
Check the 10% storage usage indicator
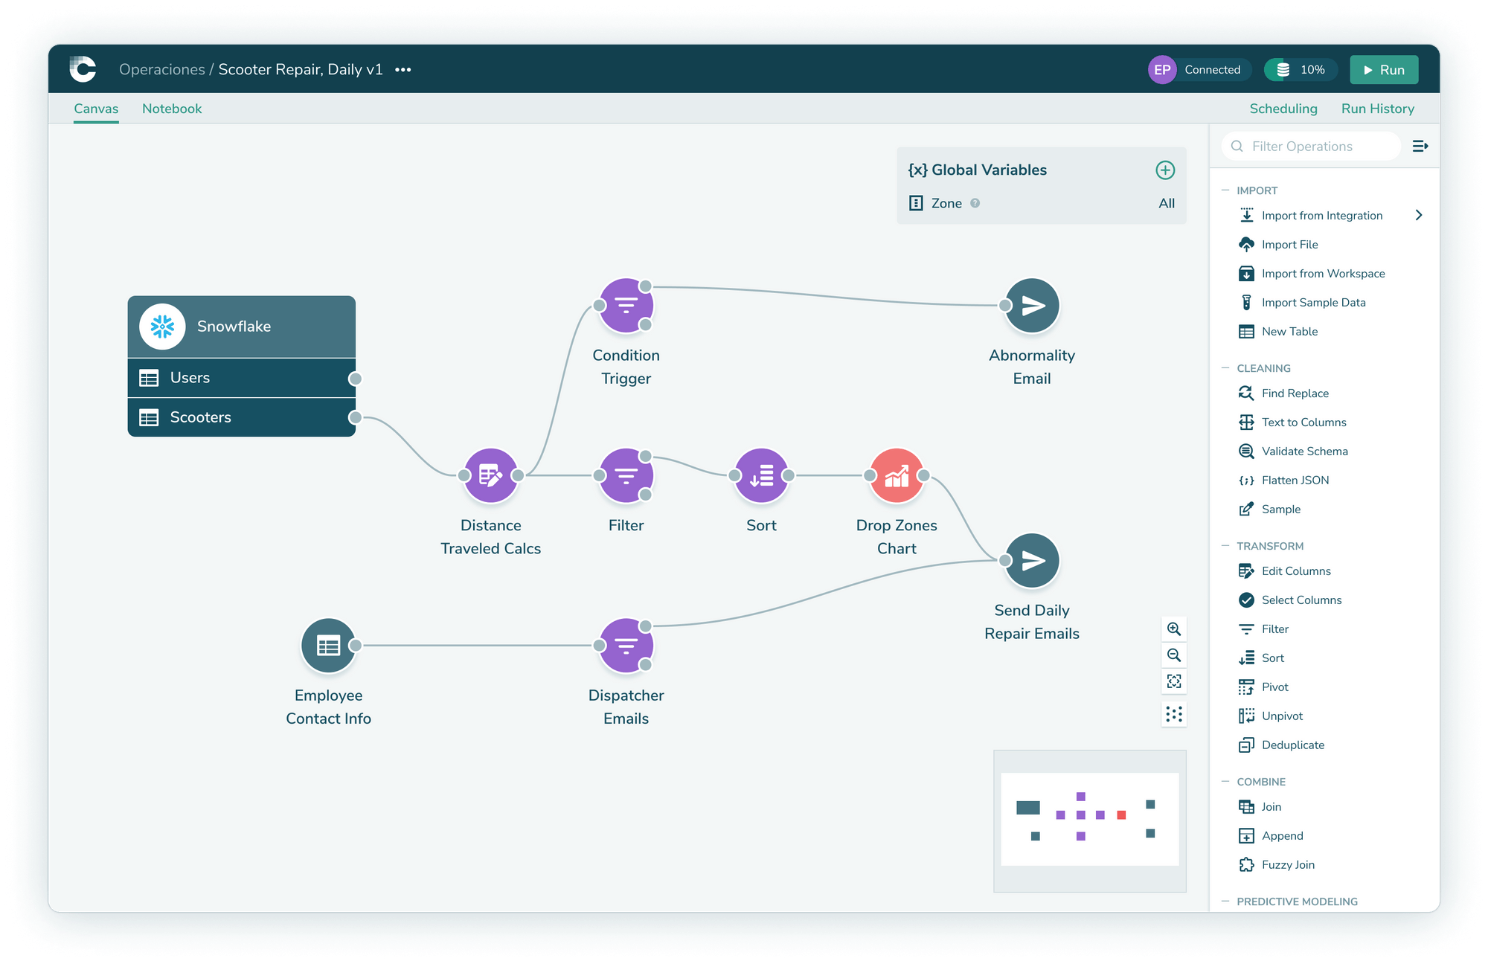1301,69
